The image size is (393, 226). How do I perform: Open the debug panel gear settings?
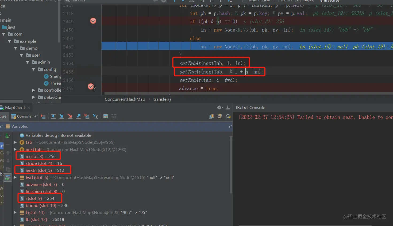219,107
